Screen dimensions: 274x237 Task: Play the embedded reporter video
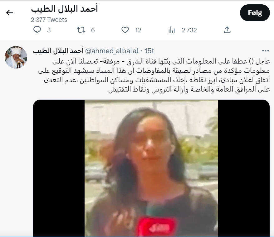tap(151, 168)
